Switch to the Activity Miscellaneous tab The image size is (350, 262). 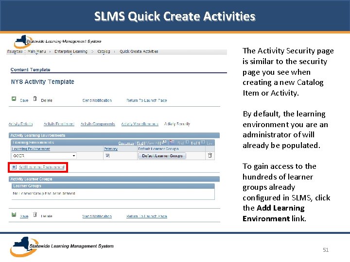tap(140, 124)
